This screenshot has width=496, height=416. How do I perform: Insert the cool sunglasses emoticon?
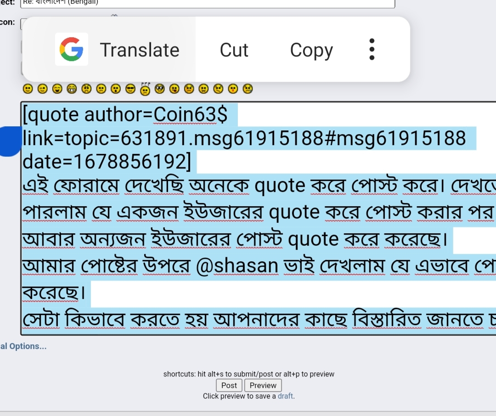pos(130,89)
